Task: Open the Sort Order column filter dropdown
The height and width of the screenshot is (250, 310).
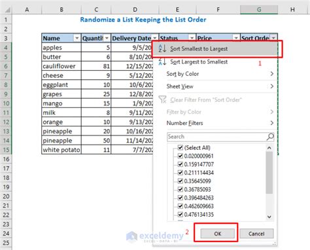Action: (273, 38)
